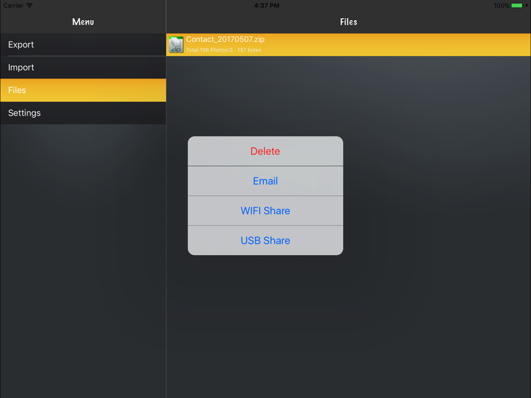This screenshot has width=531, height=398.
Task: Open the Export menu item
Action: [x=83, y=45]
